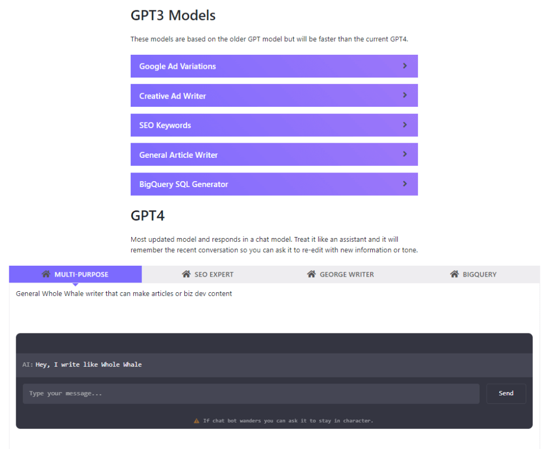Click home icon beside SEO Expert
The width and height of the screenshot is (555, 449).
click(186, 274)
